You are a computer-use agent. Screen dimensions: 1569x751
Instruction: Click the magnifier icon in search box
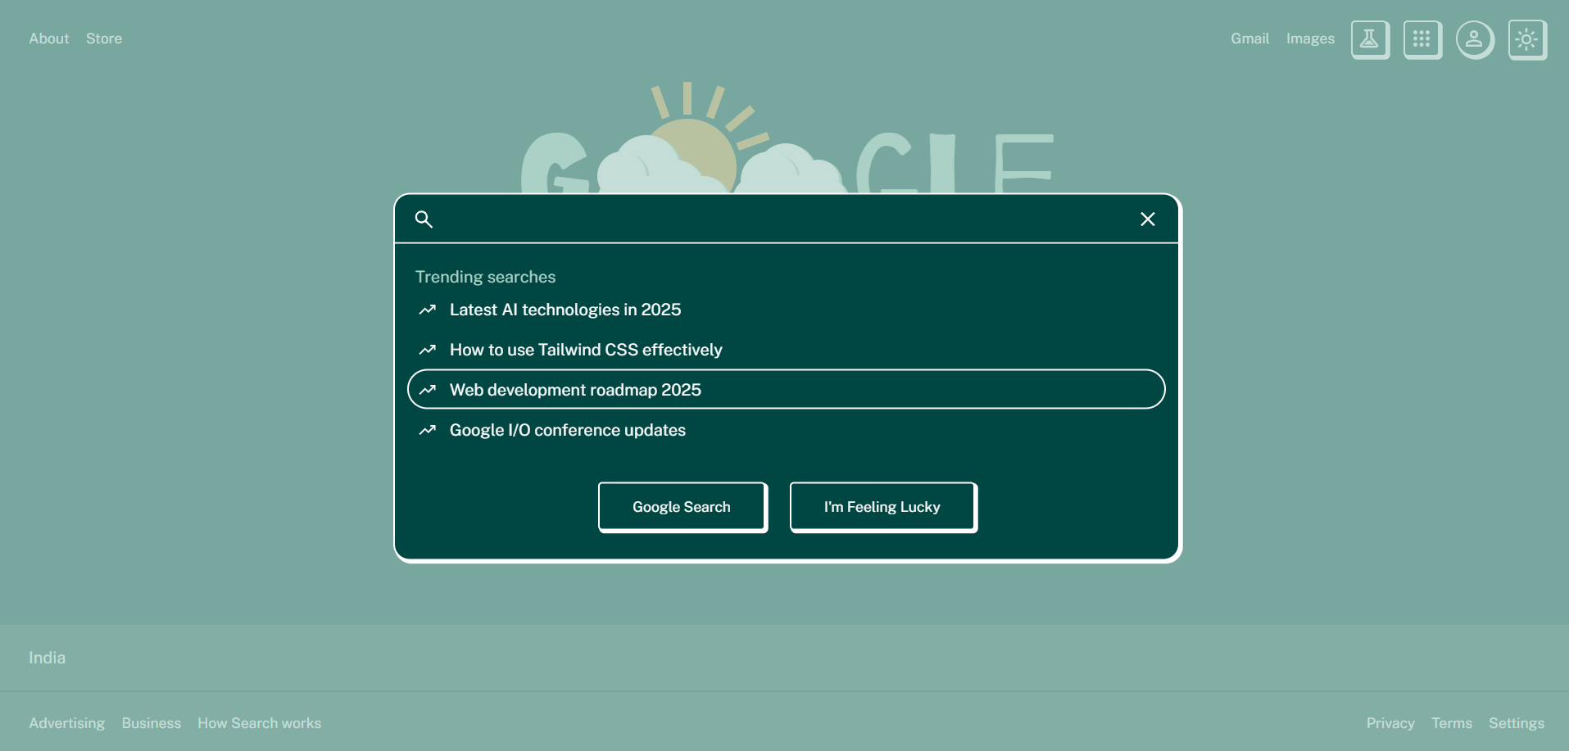click(x=424, y=219)
